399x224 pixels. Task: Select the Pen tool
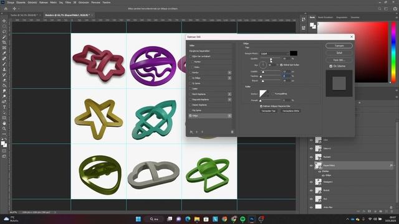pos(4,101)
